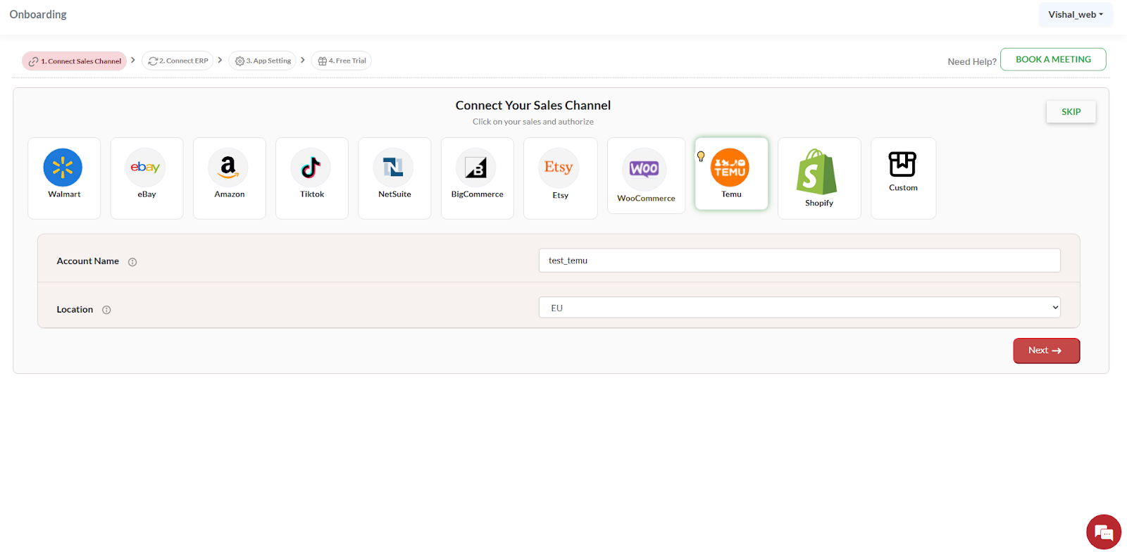Open the Vishal_web user menu
Image resolution: width=1127 pixels, height=552 pixels.
click(1076, 15)
